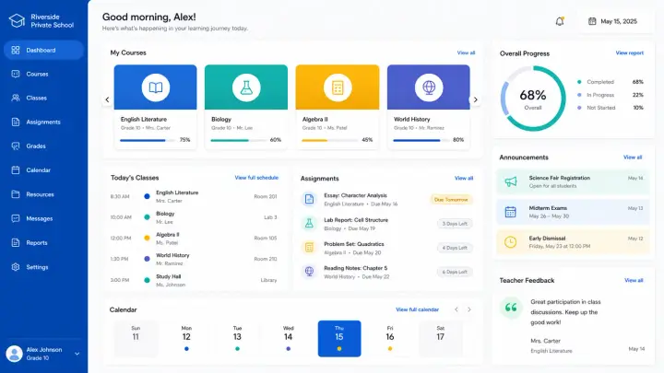
Task: Click the calendar icon for Midterm Exams
Action: click(511, 212)
